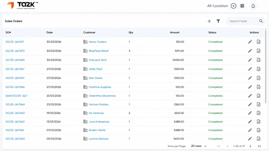Edit the Elan Stores order
The image size is (269, 151).
tap(250, 78)
